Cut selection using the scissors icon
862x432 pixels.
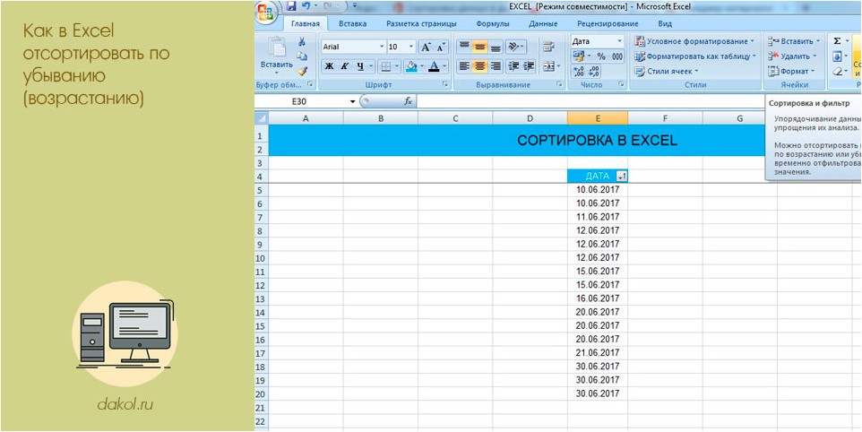point(301,42)
